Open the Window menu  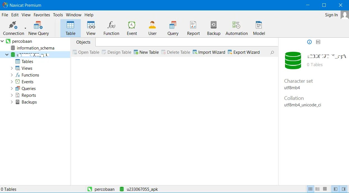pos(74,15)
